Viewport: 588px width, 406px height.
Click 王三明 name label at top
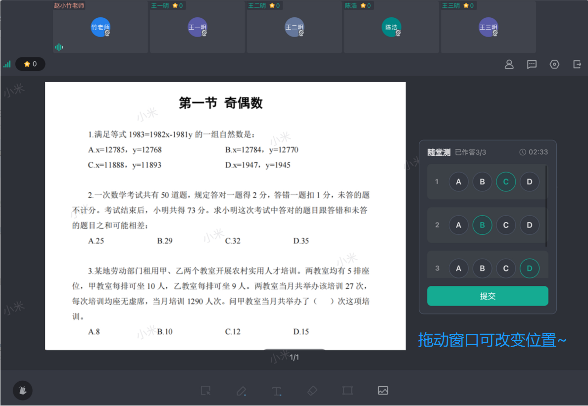pyautogui.click(x=451, y=5)
